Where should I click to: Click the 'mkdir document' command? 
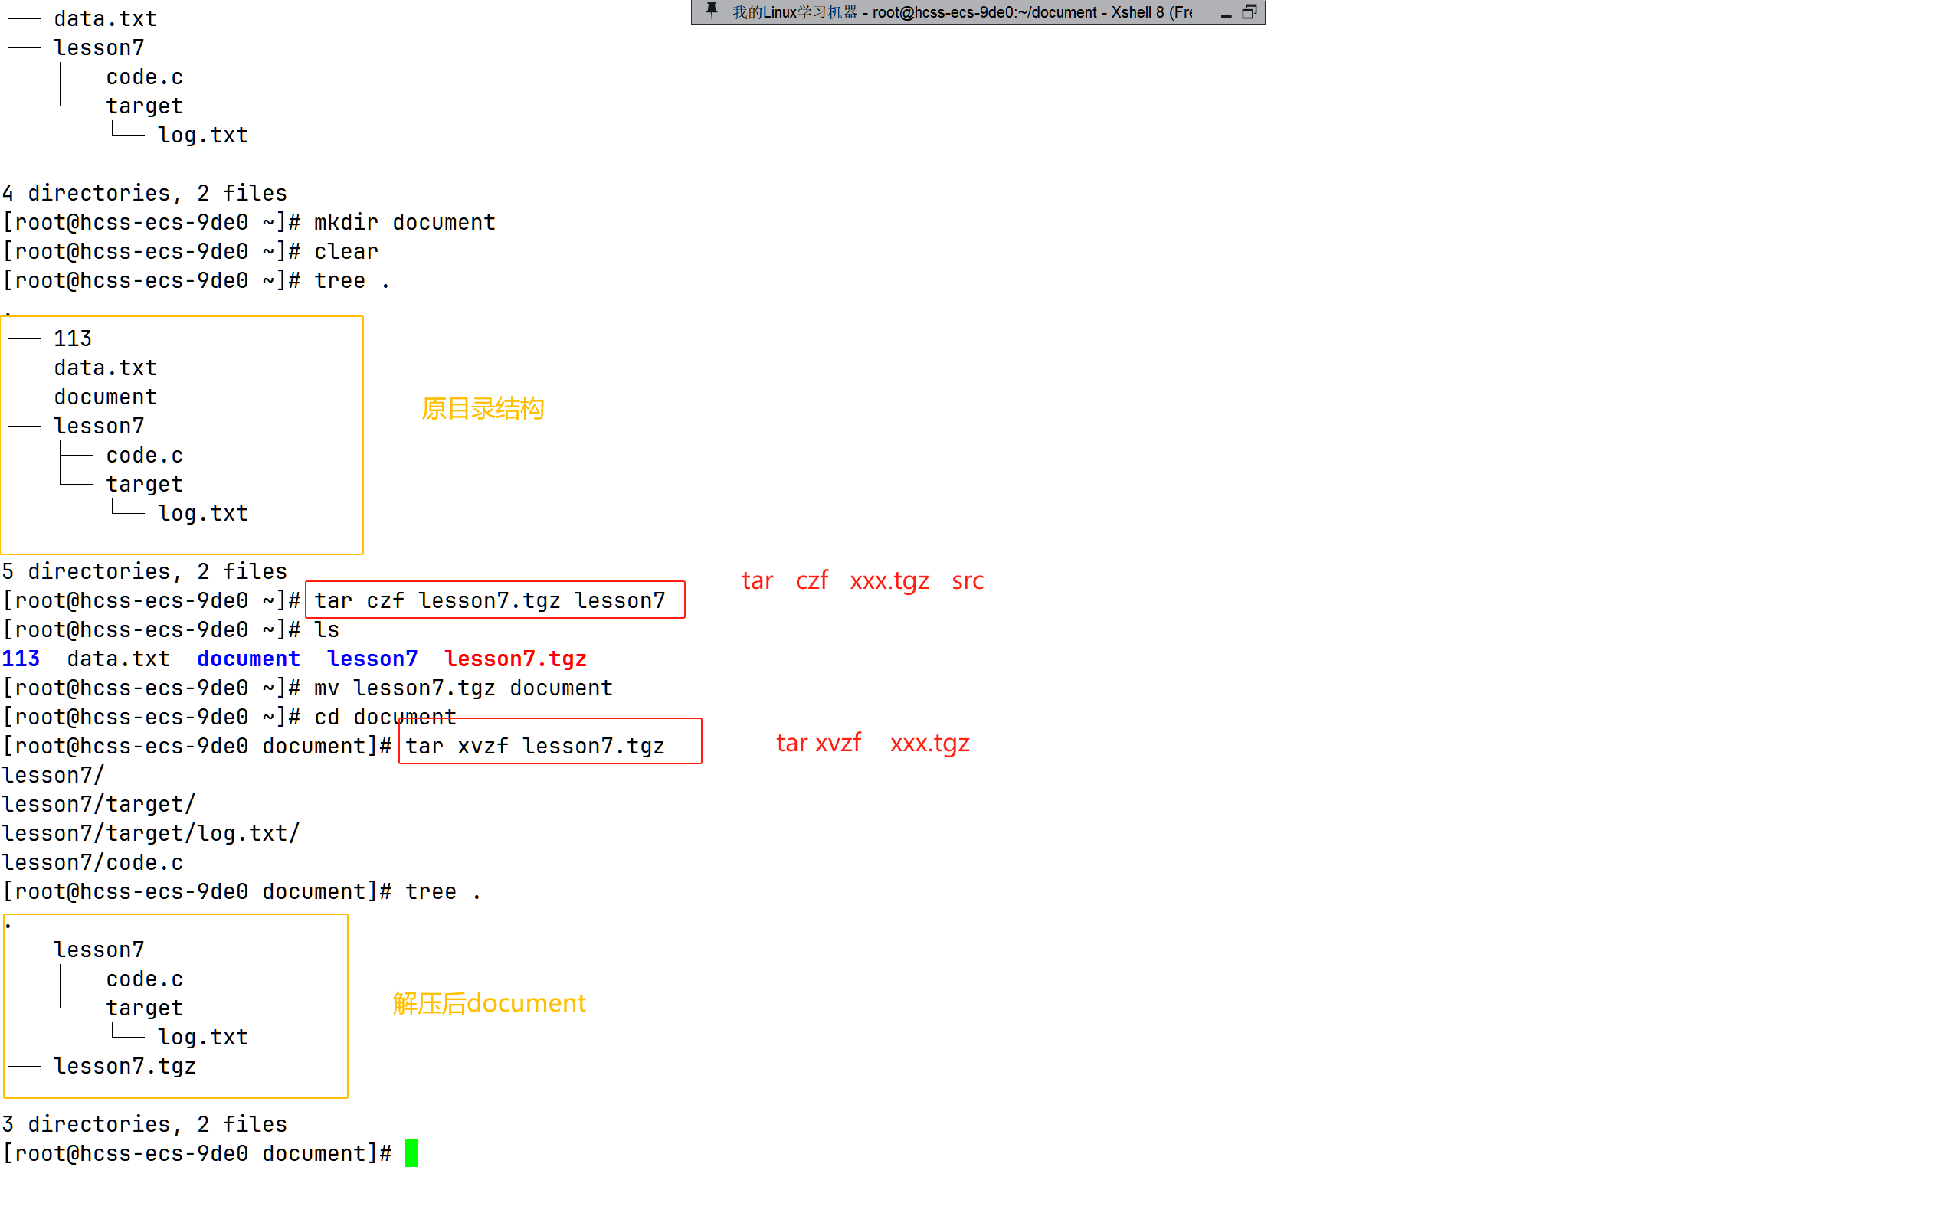point(405,223)
